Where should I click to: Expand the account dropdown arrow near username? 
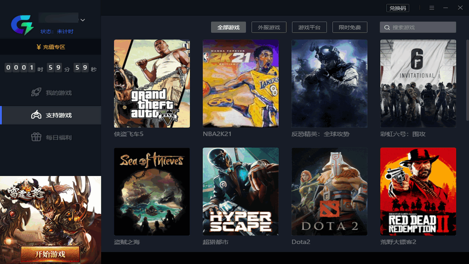pos(83,20)
